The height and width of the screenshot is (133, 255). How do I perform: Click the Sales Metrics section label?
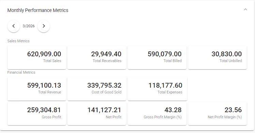point(18,41)
